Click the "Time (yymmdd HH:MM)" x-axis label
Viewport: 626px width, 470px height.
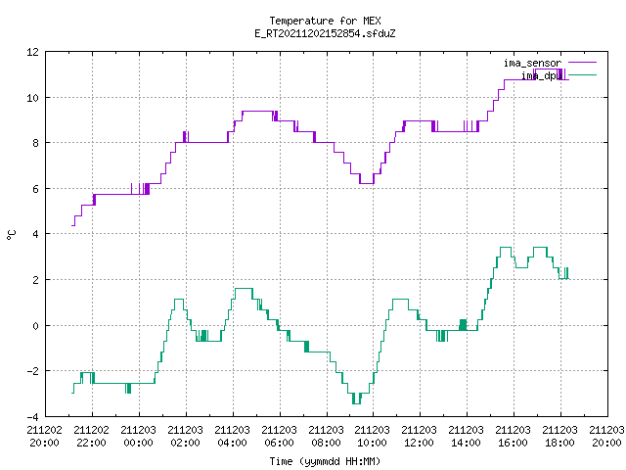325,461
